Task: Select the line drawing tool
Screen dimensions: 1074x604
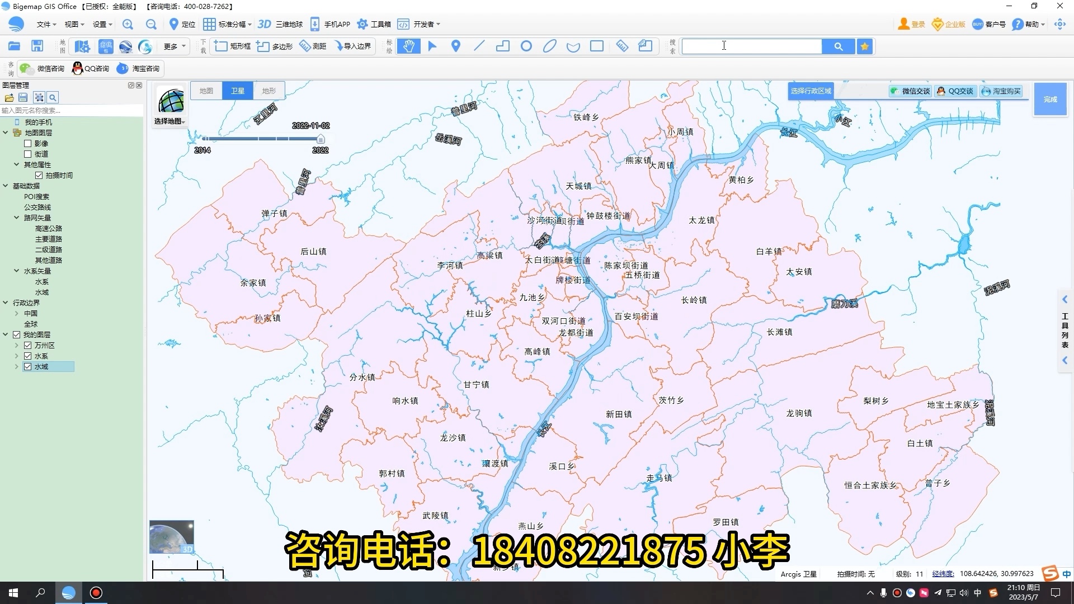Action: 479,46
